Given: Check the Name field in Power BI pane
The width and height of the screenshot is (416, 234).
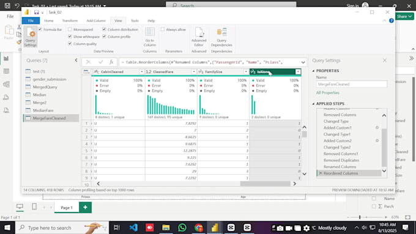Looking at the screenshot, I should click(x=374, y=198).
